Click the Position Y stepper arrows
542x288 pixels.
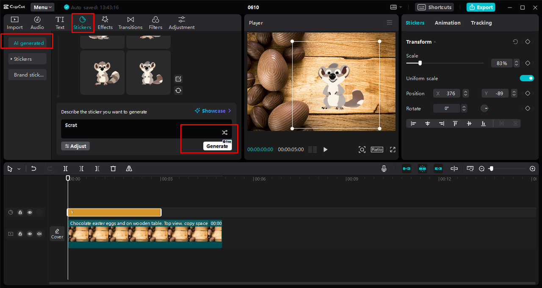pos(514,94)
